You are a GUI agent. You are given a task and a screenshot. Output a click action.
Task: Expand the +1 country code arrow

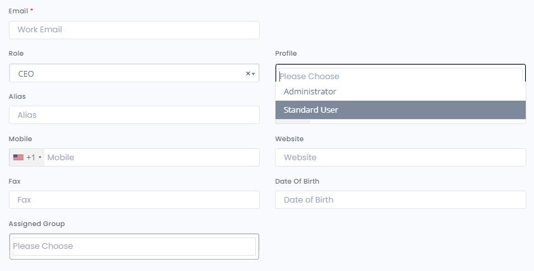click(x=40, y=157)
